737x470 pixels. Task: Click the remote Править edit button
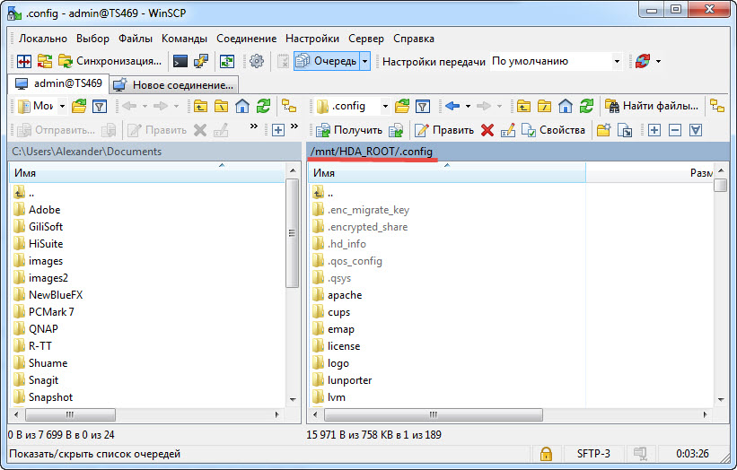444,130
